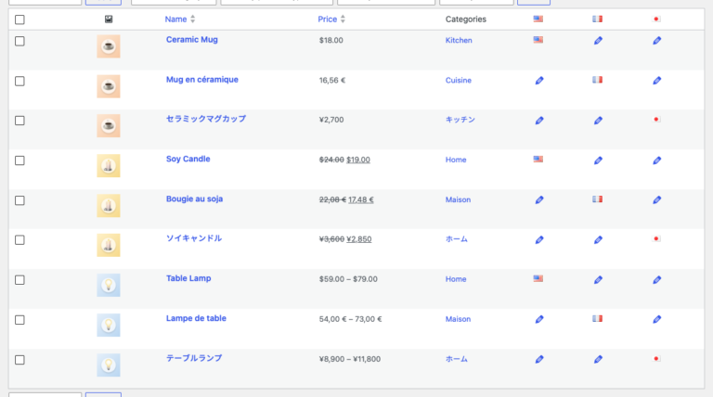
Task: Check the ソイキャンドル row checkbox
Action: pos(19,240)
